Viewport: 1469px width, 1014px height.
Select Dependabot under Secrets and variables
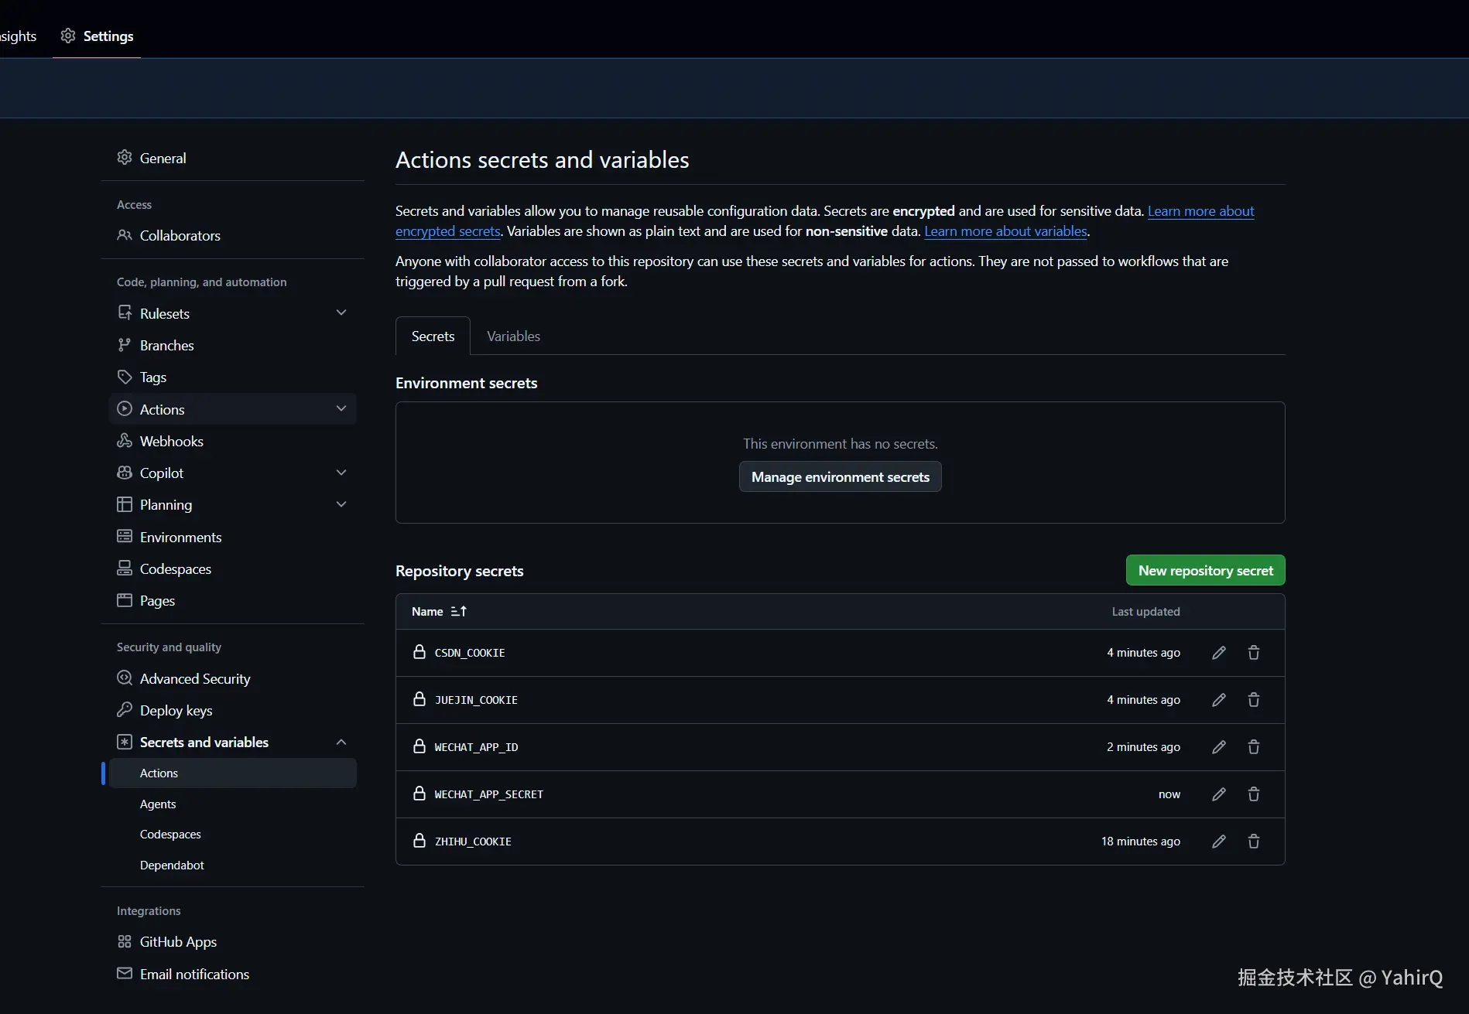click(172, 865)
